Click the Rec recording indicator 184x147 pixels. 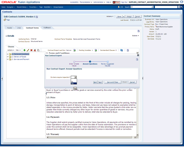116,2
